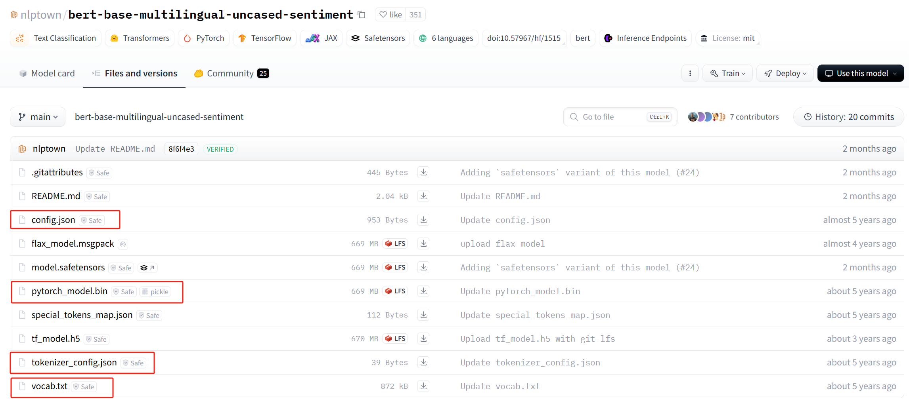Open safetensors viewer icon next to model.safetensors
Screen dimensions: 909x405
click(147, 268)
